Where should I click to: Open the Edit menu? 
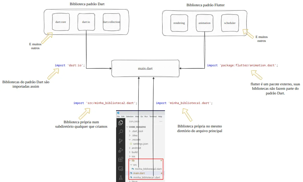pos(123,116)
